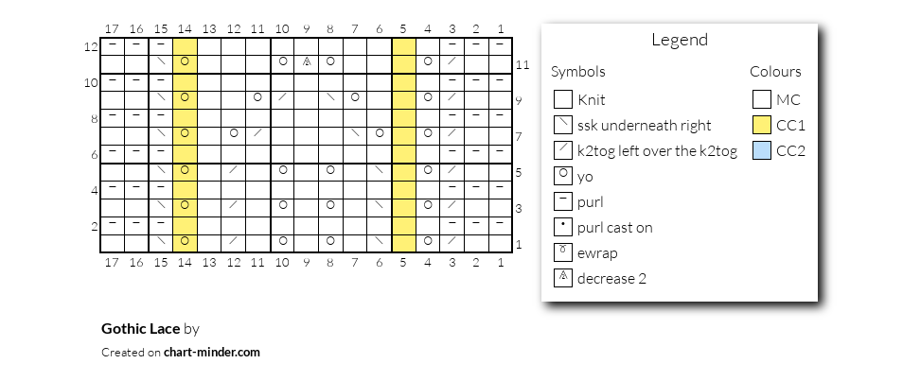Open the chart-minder.com link
This screenshot has height=381, width=903.
[x=211, y=353]
